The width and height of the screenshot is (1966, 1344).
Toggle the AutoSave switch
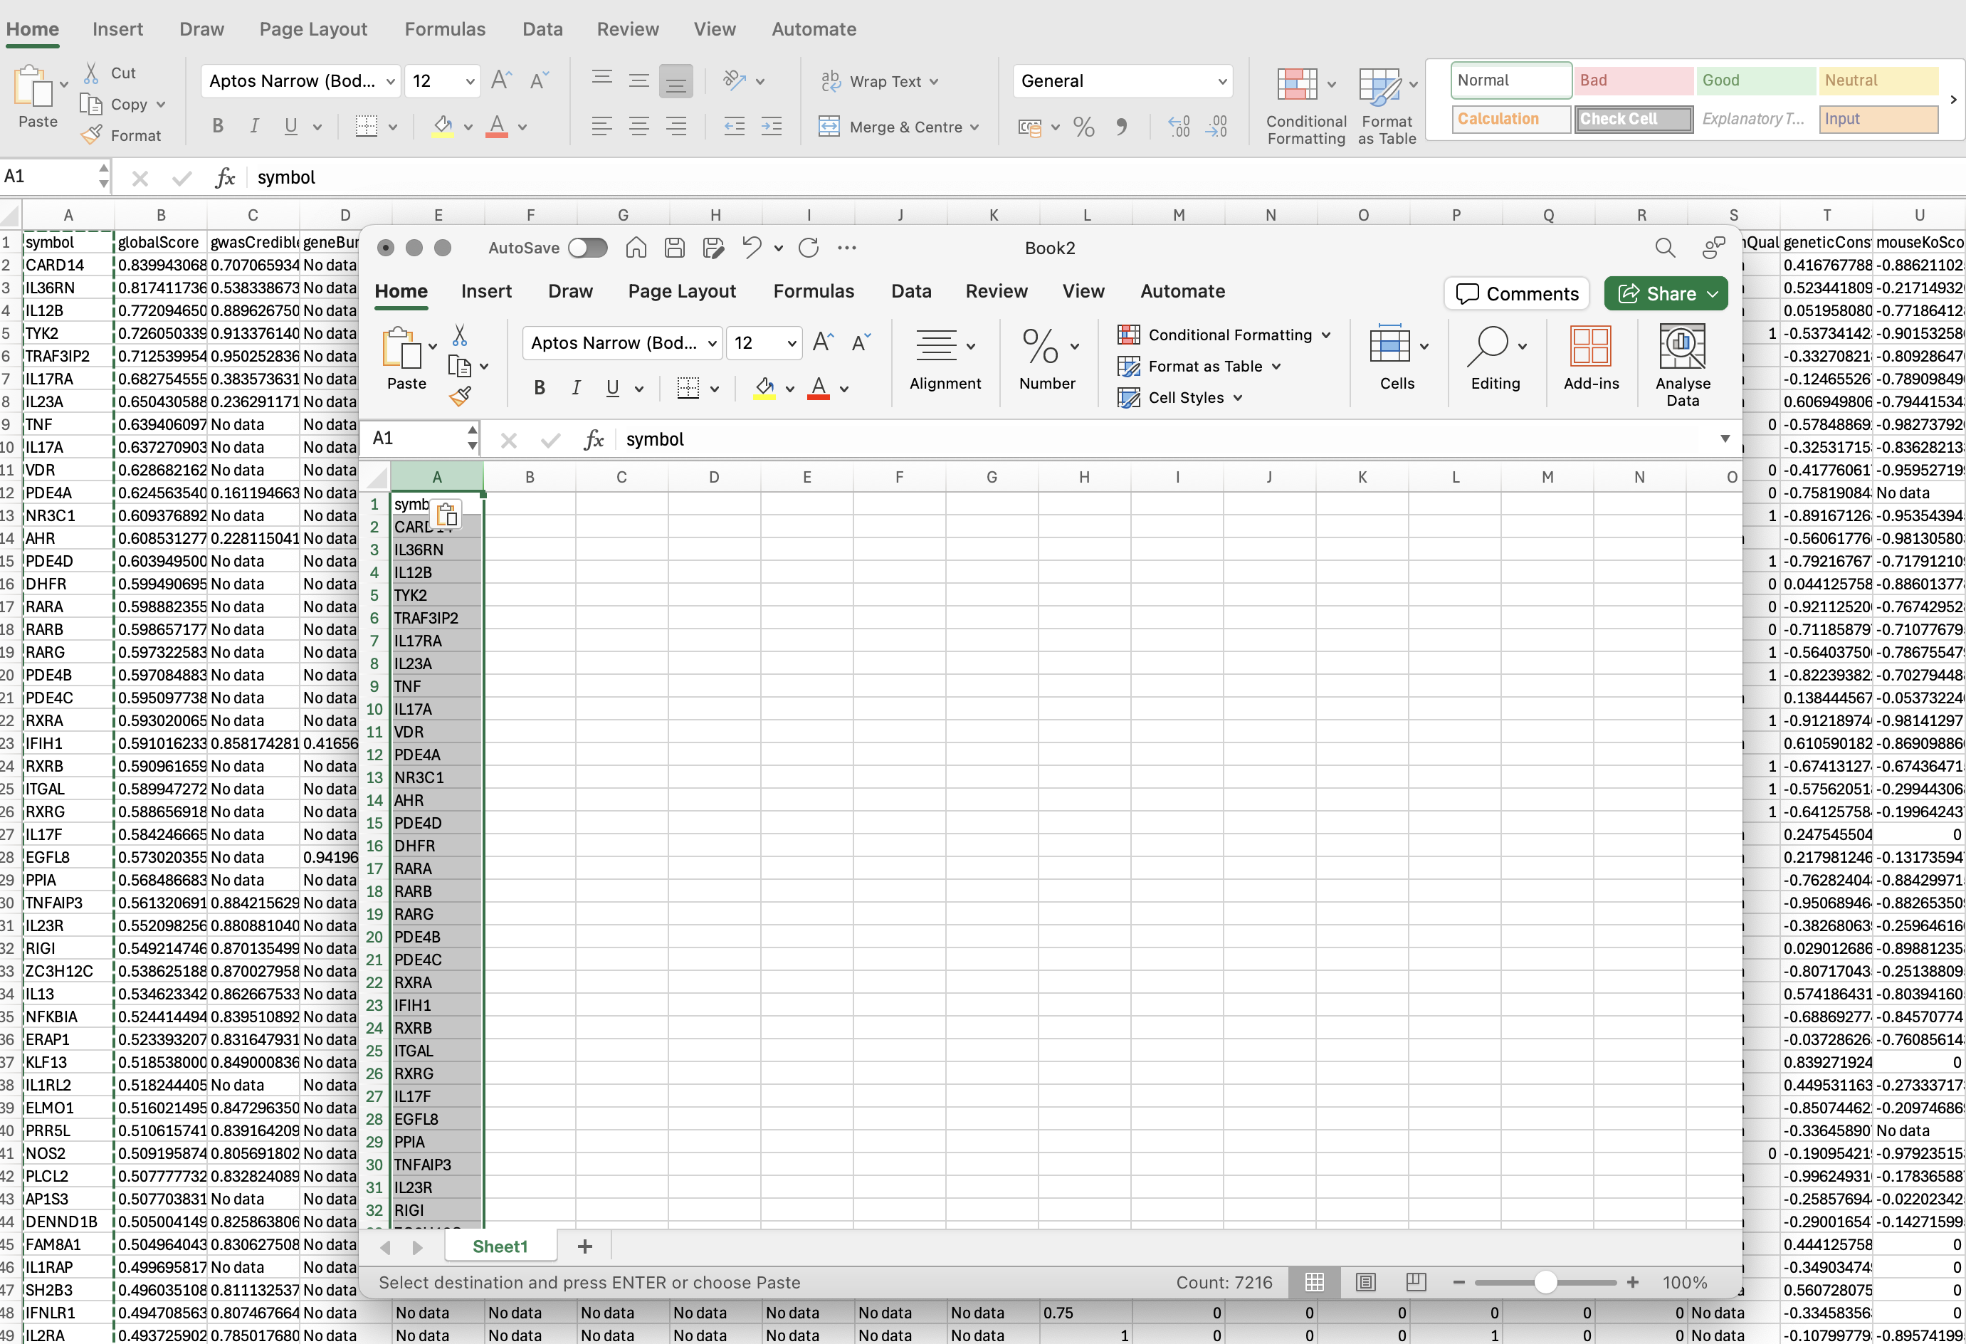(x=588, y=248)
